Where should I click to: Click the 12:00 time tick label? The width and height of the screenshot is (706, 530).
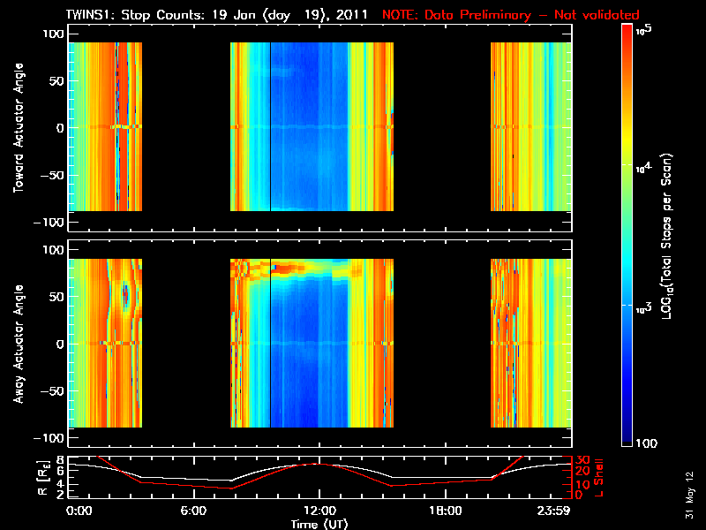(319, 511)
